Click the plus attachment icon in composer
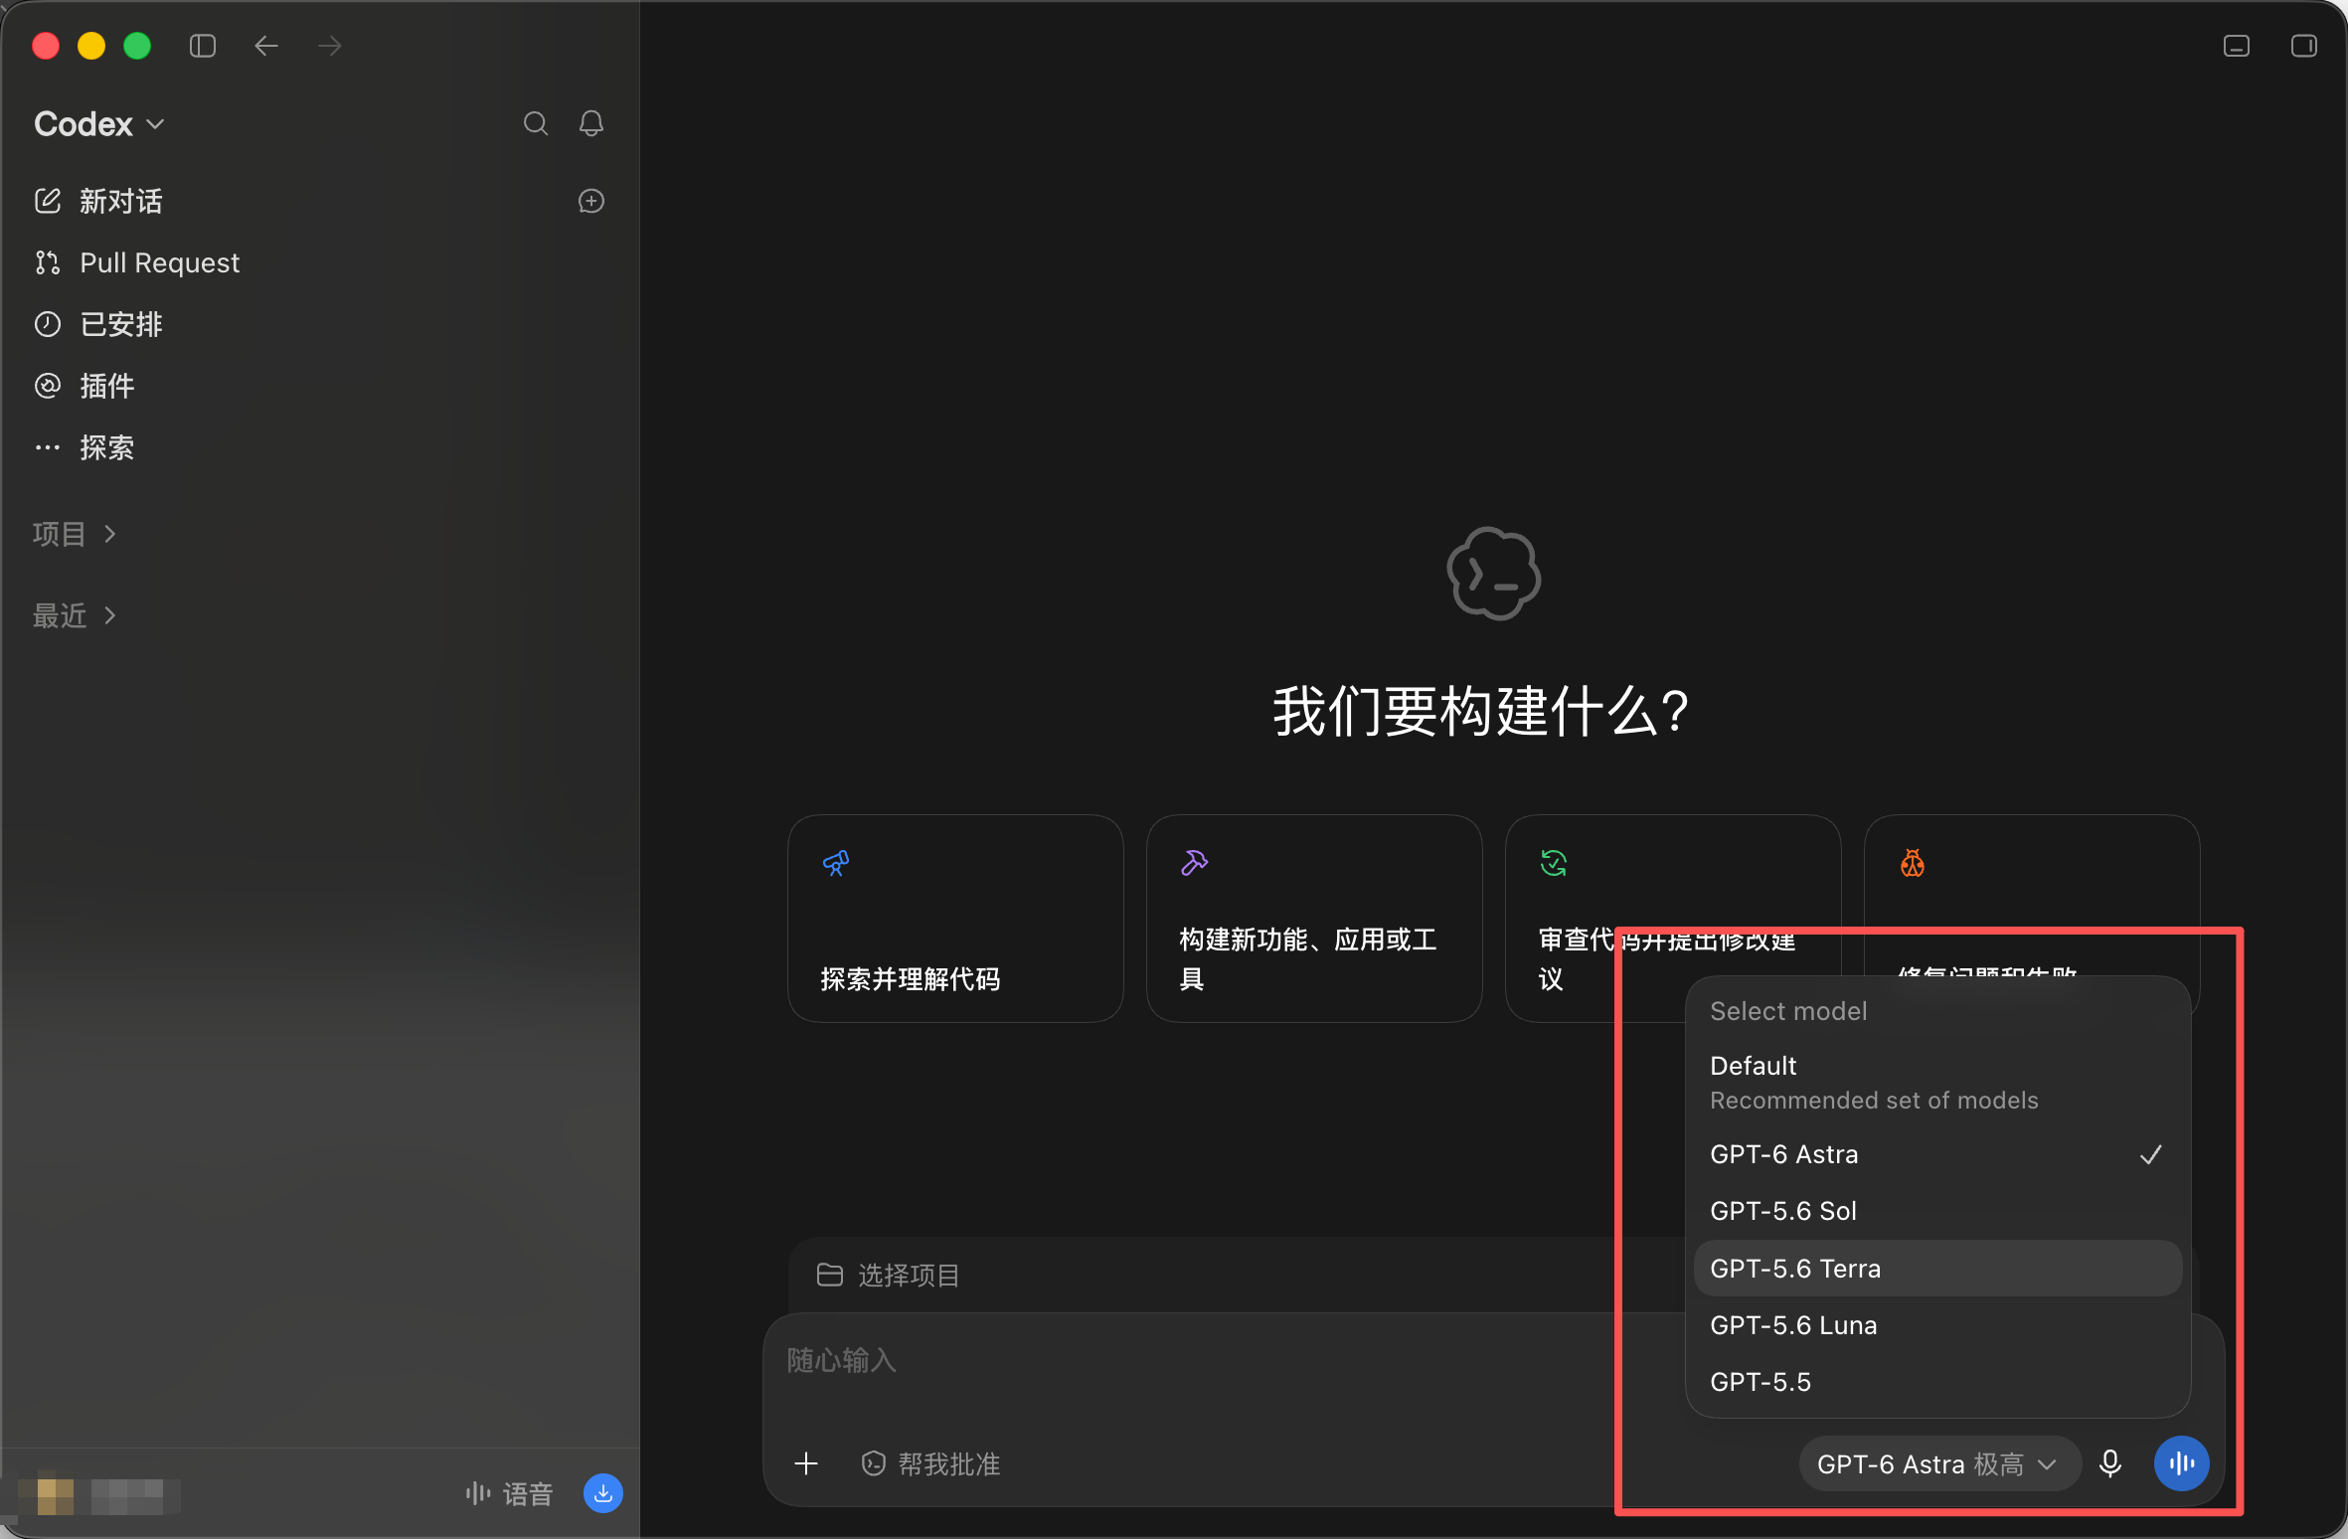Viewport: 2348px width, 1539px height. coord(806,1463)
